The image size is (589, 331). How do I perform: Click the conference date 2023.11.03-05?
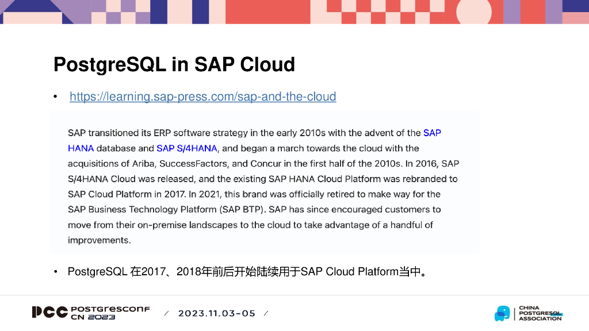216,313
